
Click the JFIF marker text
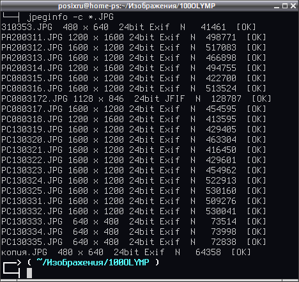click(x=175, y=98)
